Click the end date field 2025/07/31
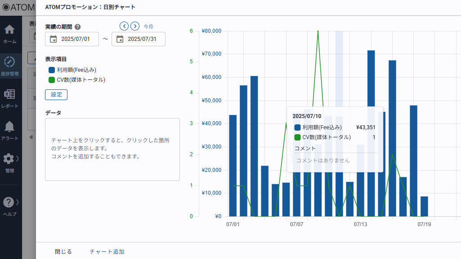461x259 pixels. [x=142, y=39]
